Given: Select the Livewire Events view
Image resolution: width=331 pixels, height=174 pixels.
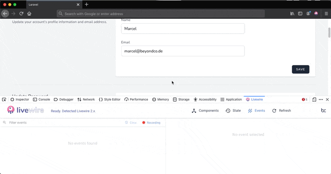Looking at the screenshot, I should click(x=257, y=111).
